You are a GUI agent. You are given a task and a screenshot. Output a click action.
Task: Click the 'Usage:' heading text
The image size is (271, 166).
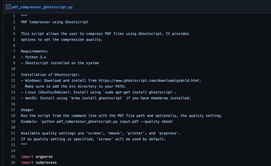[x=27, y=110]
